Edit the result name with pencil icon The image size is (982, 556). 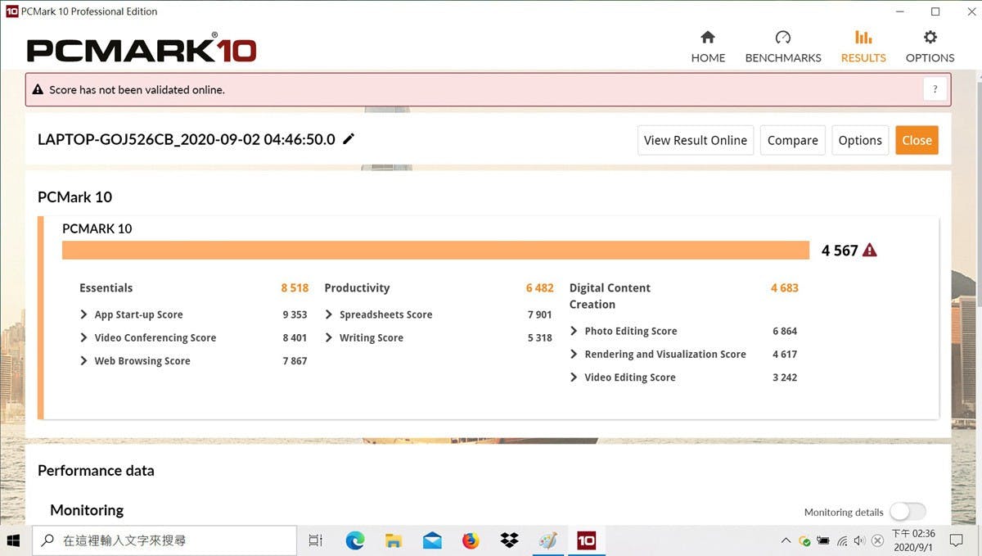click(x=349, y=139)
